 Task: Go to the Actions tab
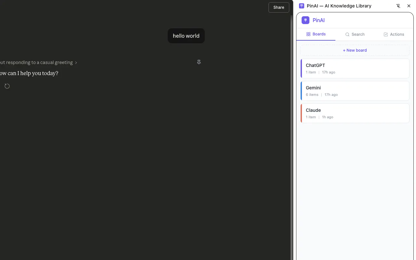[394, 34]
